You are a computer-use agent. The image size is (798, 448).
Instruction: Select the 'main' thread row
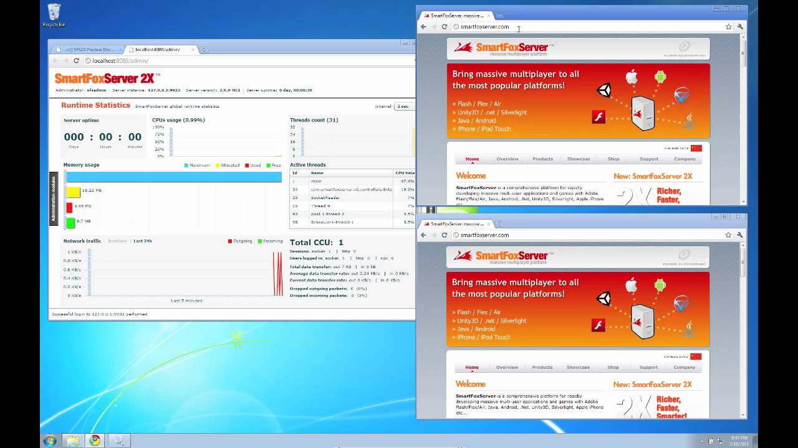352,181
